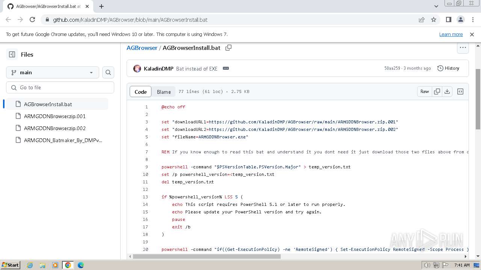Click the volume speaker tray icon

[427, 265]
